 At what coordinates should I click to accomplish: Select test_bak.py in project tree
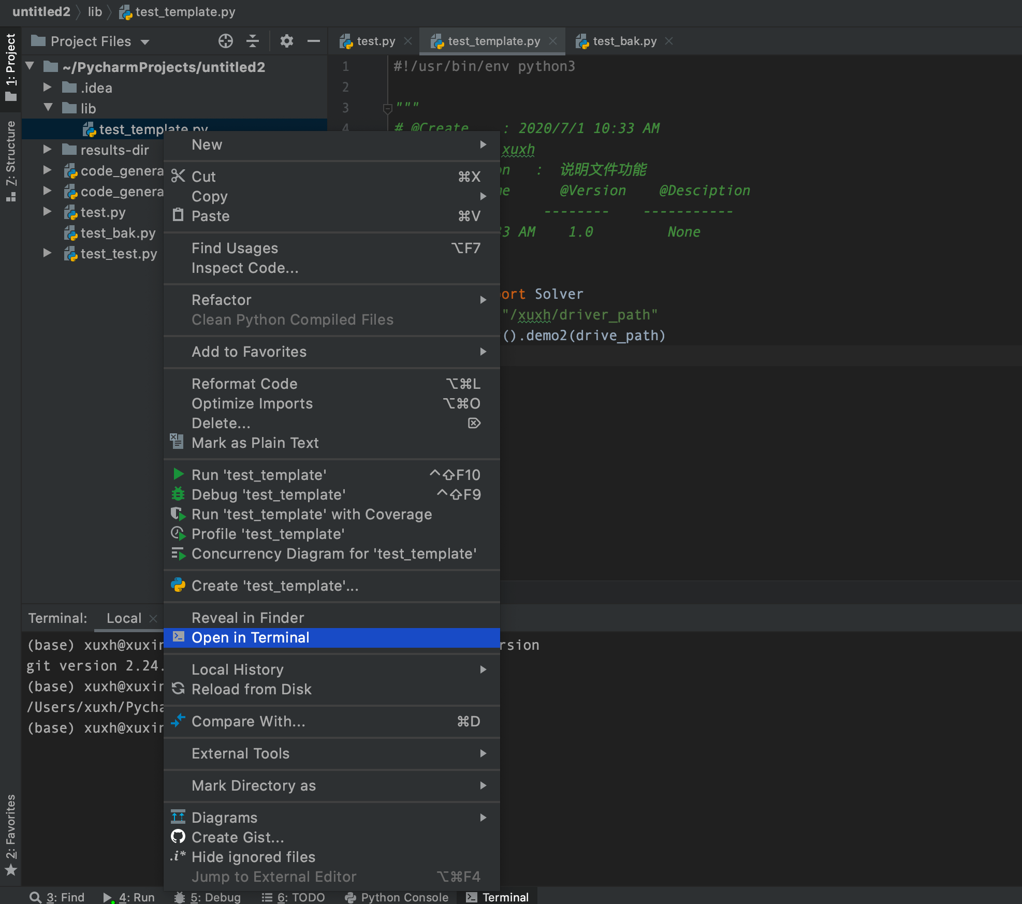[118, 233]
